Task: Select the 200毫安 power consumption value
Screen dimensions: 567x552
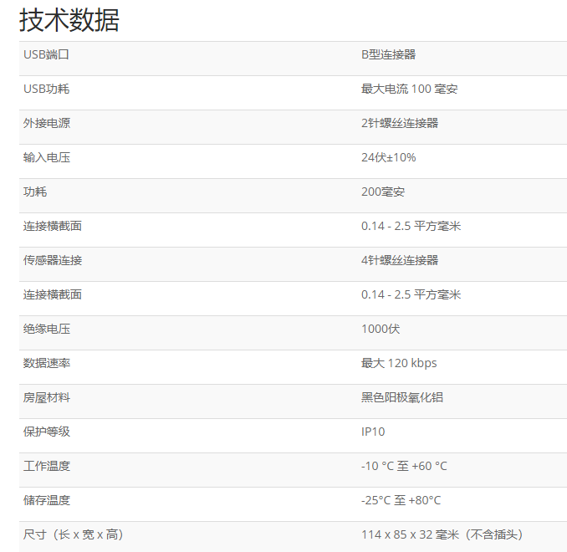Action: (383, 192)
